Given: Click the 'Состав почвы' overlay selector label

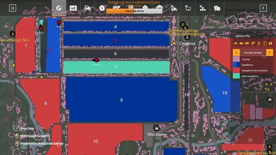Looking at the screenshot, I should 253,53.
